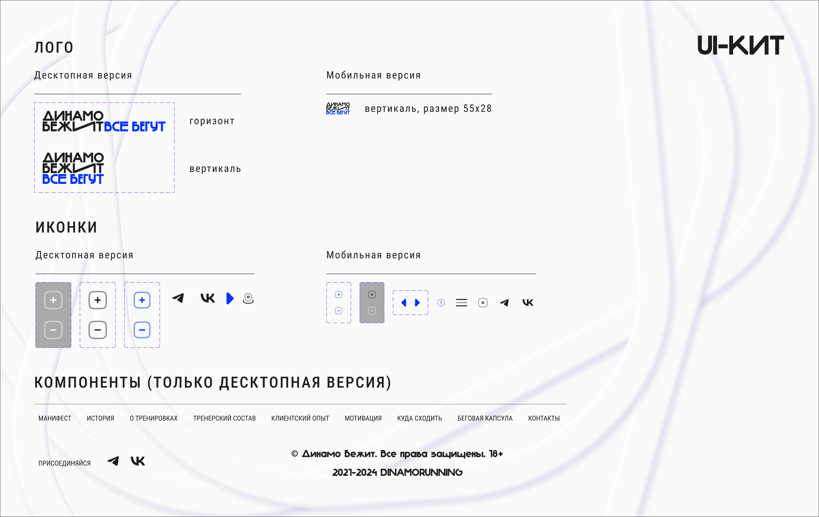Go to БЕГОВАЯ КАПСУЛА in navigation
This screenshot has height=517, width=819.
(x=485, y=418)
